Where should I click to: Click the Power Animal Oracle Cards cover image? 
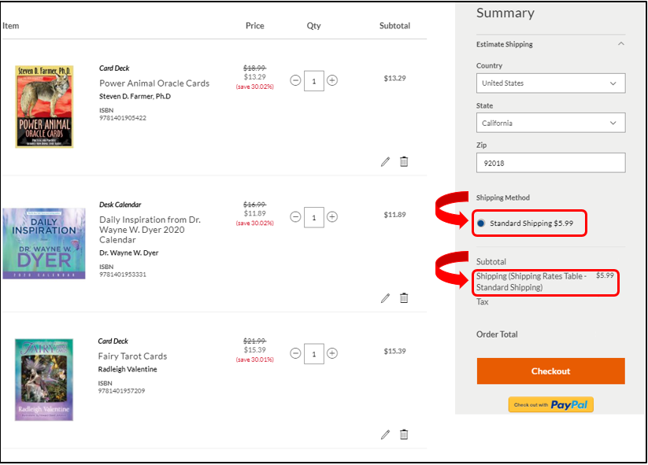(44, 106)
